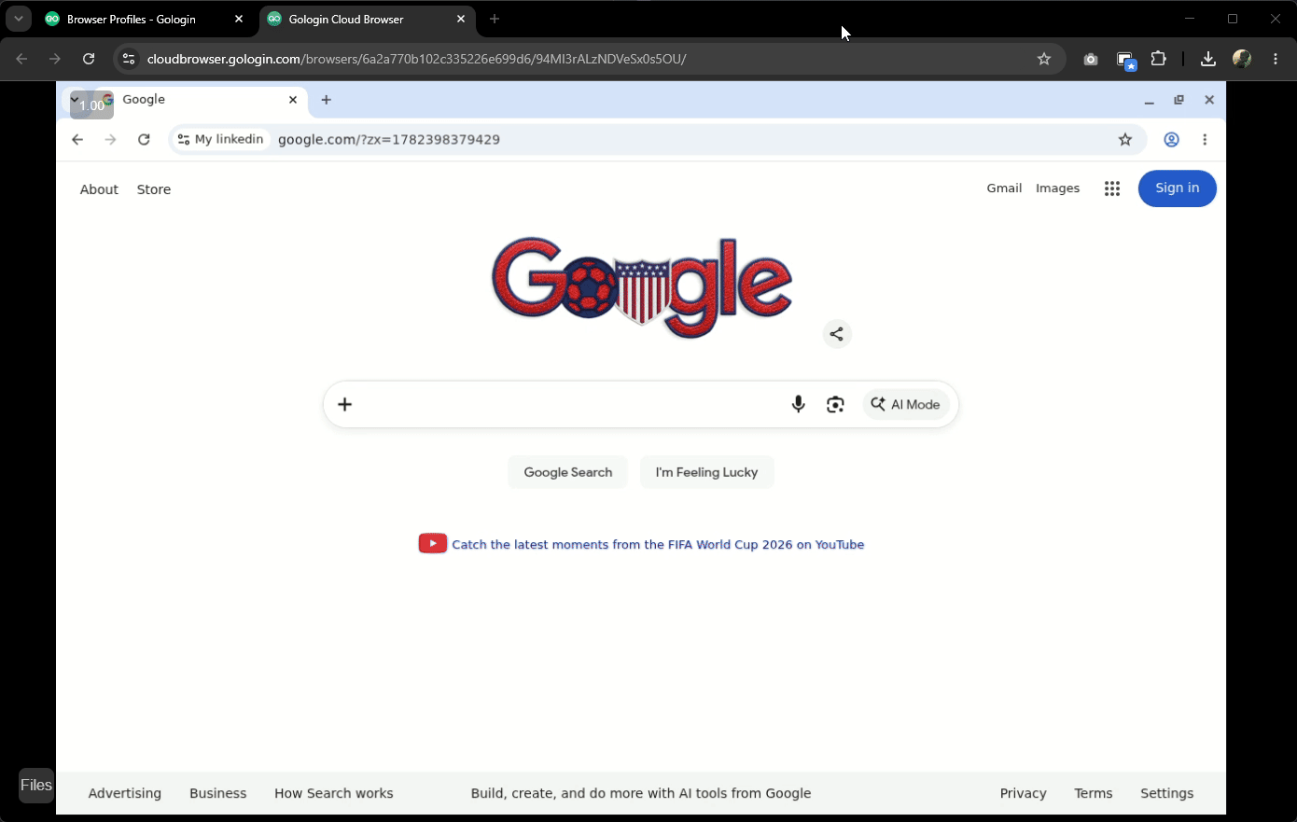
Task: Expand the inner browser tab list chevron
Action: (x=75, y=99)
